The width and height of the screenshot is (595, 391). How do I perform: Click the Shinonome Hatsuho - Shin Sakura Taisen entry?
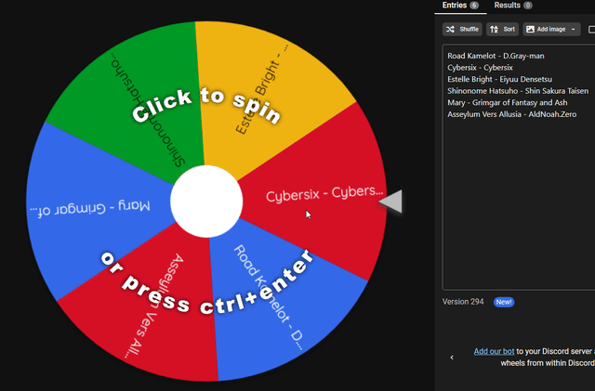point(518,91)
